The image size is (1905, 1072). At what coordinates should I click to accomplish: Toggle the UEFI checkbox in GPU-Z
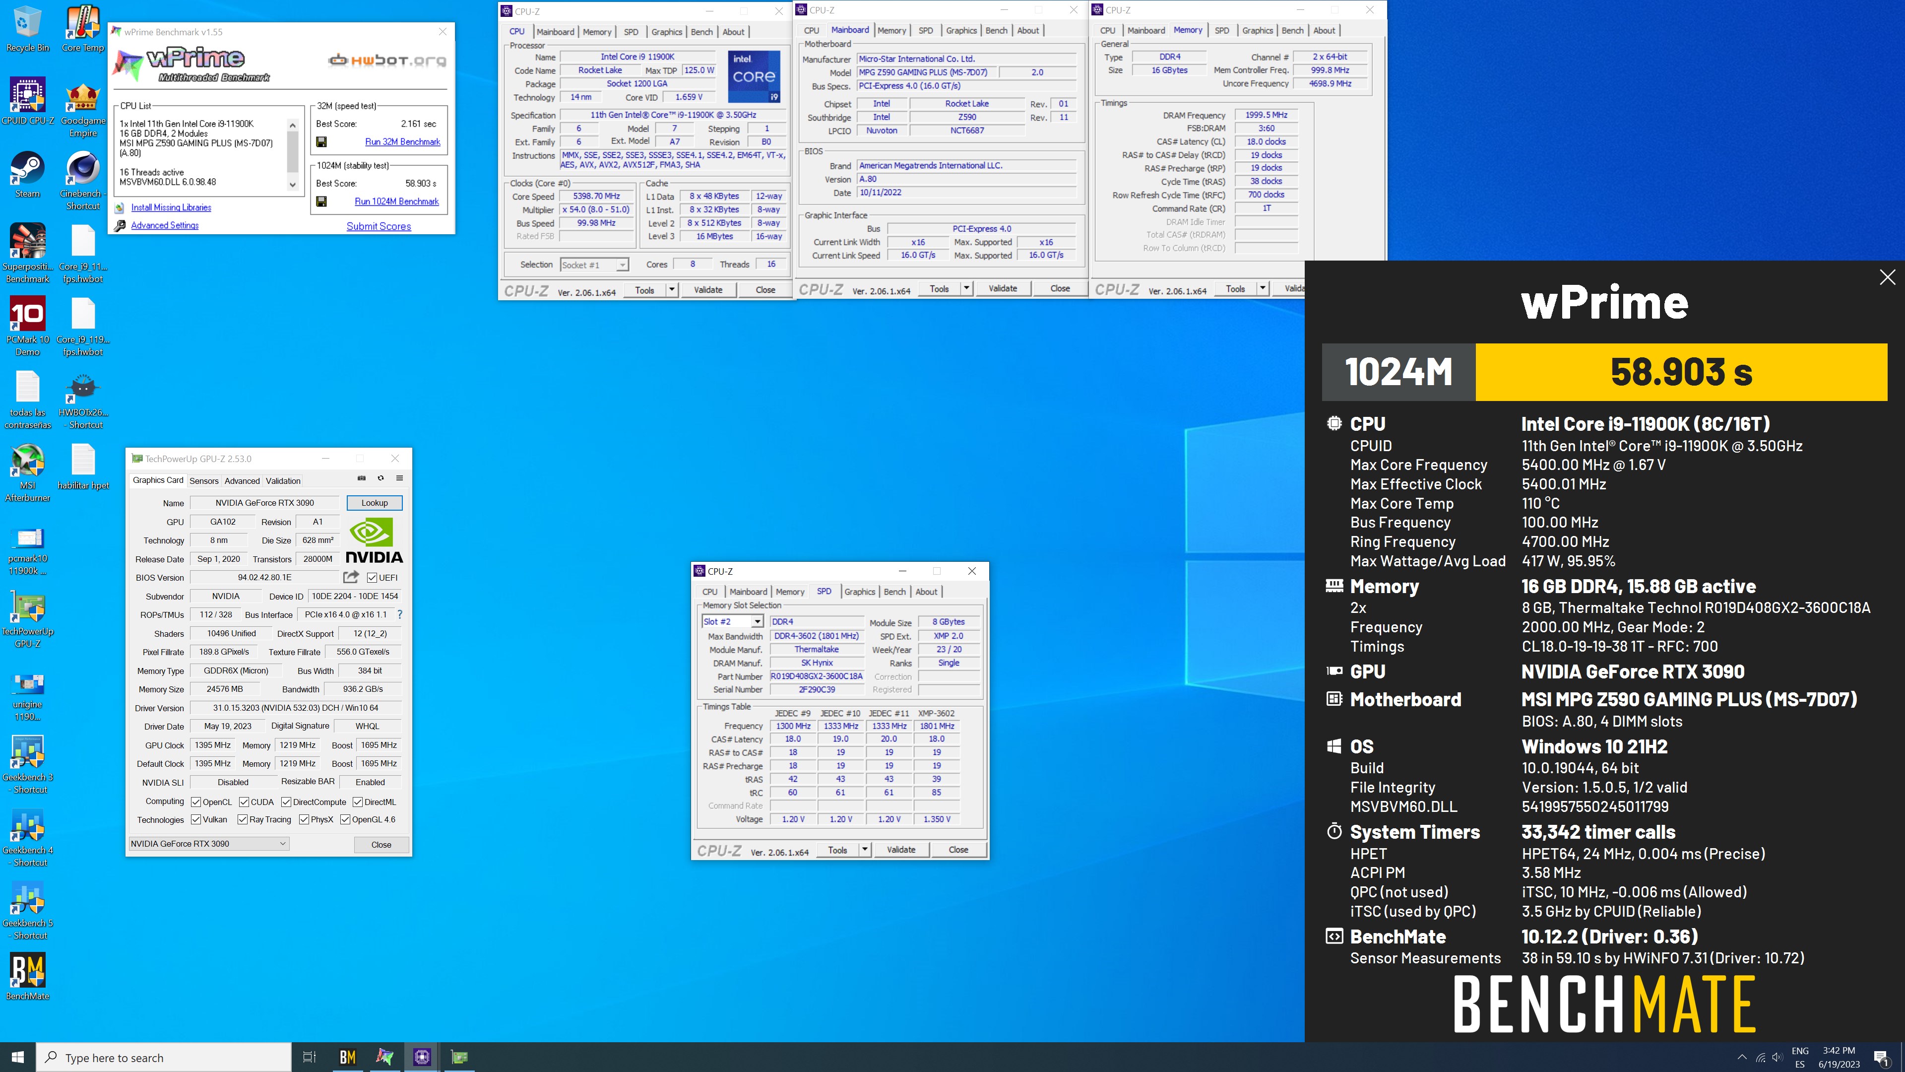pyautogui.click(x=372, y=578)
